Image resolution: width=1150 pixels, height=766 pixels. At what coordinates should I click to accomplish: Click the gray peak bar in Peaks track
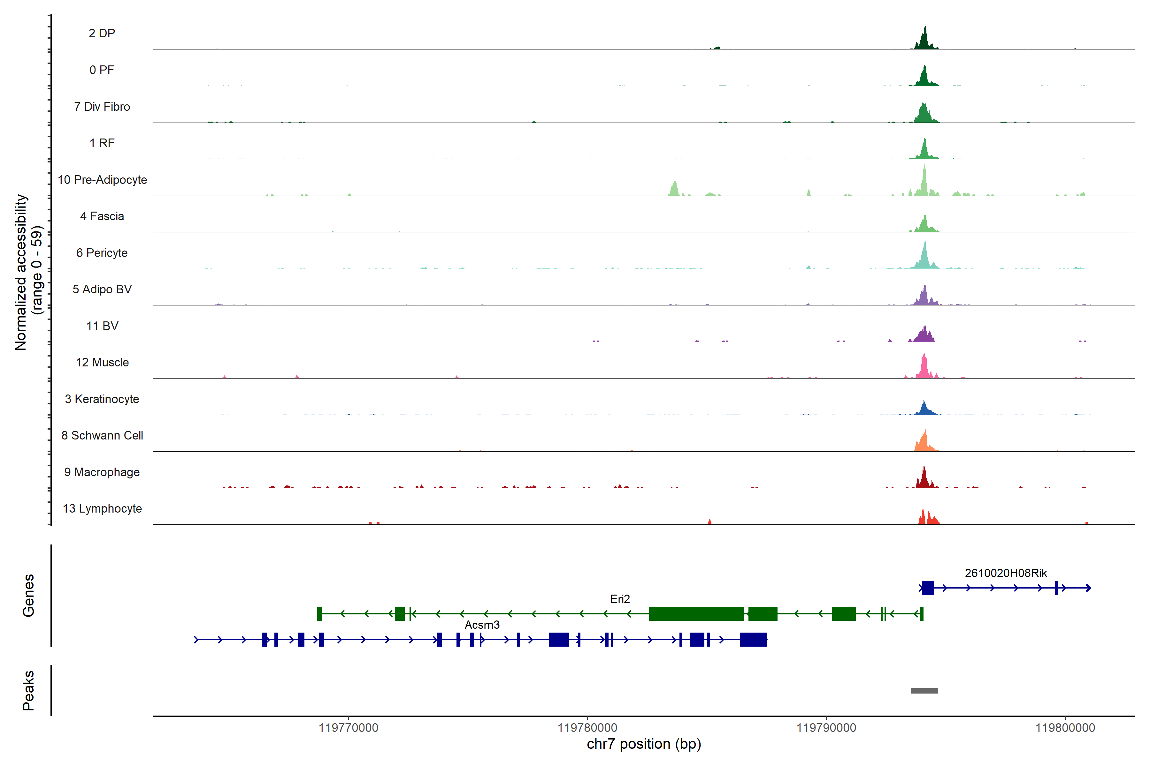click(924, 691)
